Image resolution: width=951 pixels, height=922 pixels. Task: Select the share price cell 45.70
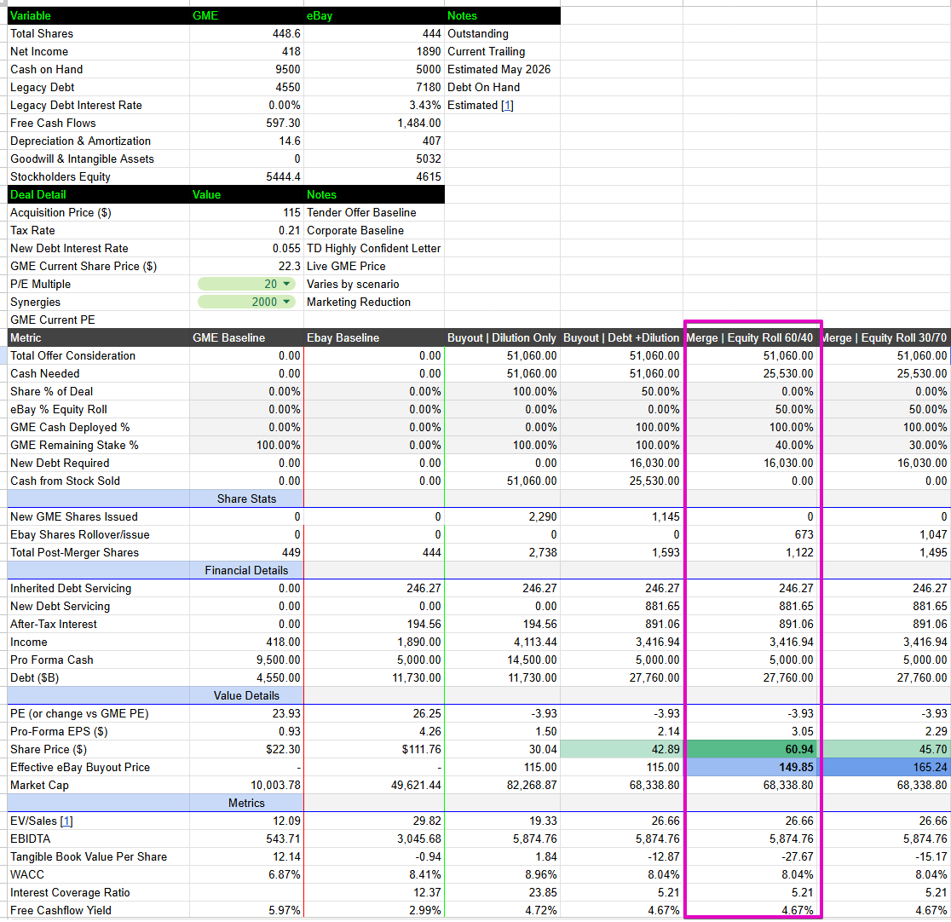click(884, 749)
